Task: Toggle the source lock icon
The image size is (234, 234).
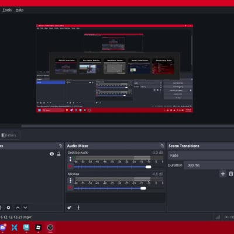Action: 58,154
